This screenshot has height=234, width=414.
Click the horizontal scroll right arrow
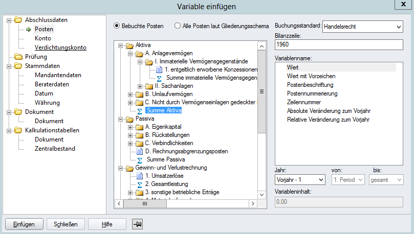(253, 203)
